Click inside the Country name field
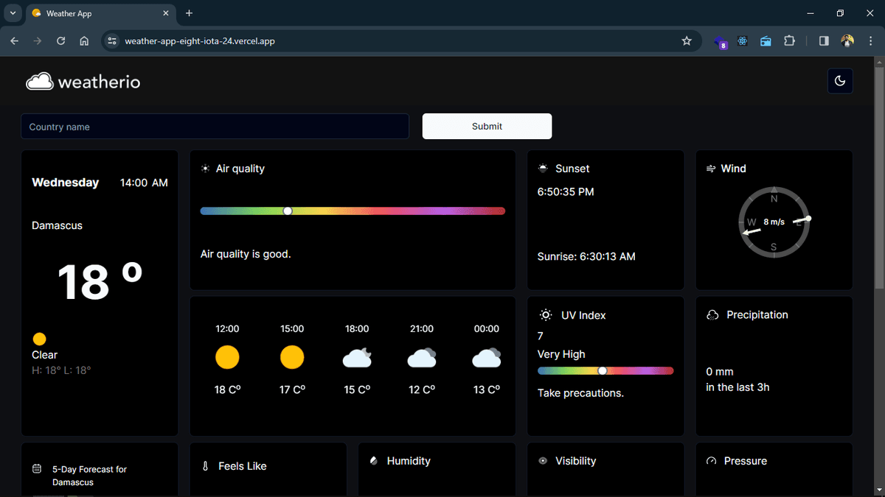 (215, 126)
